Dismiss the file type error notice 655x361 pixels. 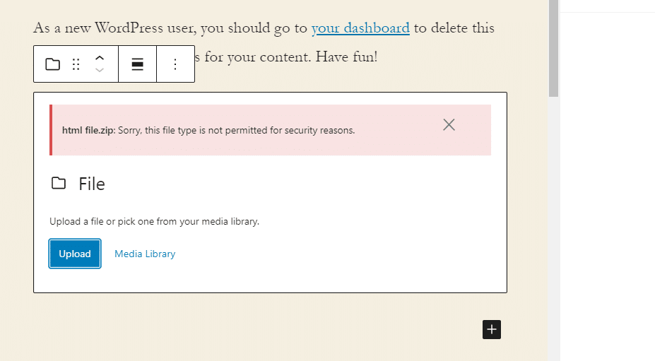coord(449,124)
